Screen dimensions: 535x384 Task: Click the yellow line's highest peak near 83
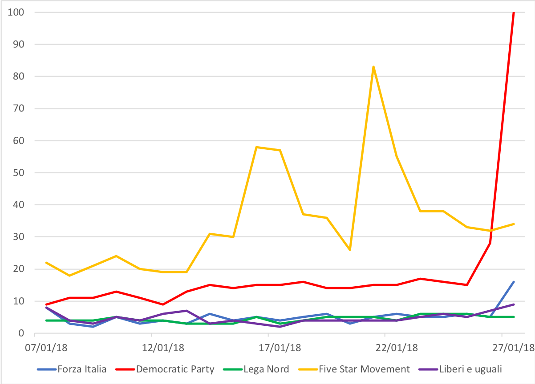[x=373, y=67]
